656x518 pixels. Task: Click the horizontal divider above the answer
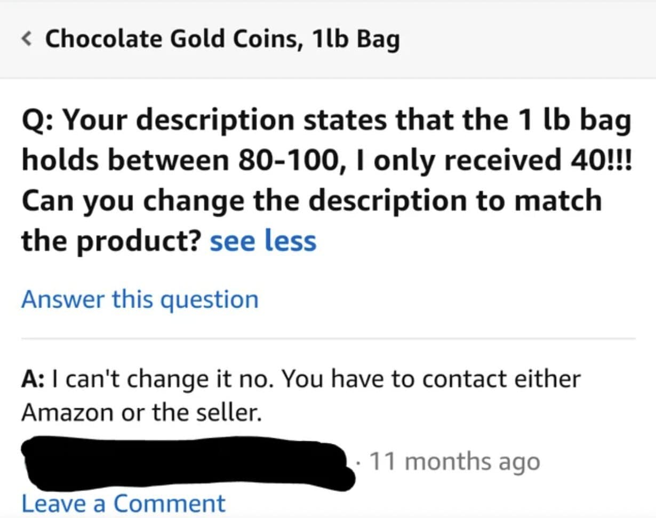328,338
